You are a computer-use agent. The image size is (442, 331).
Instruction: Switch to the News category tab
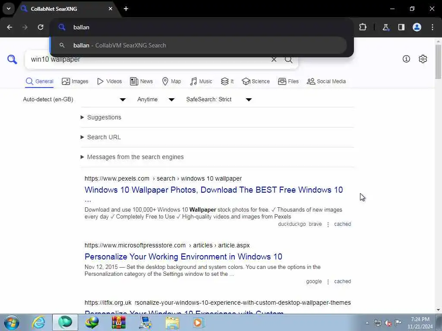pyautogui.click(x=141, y=81)
